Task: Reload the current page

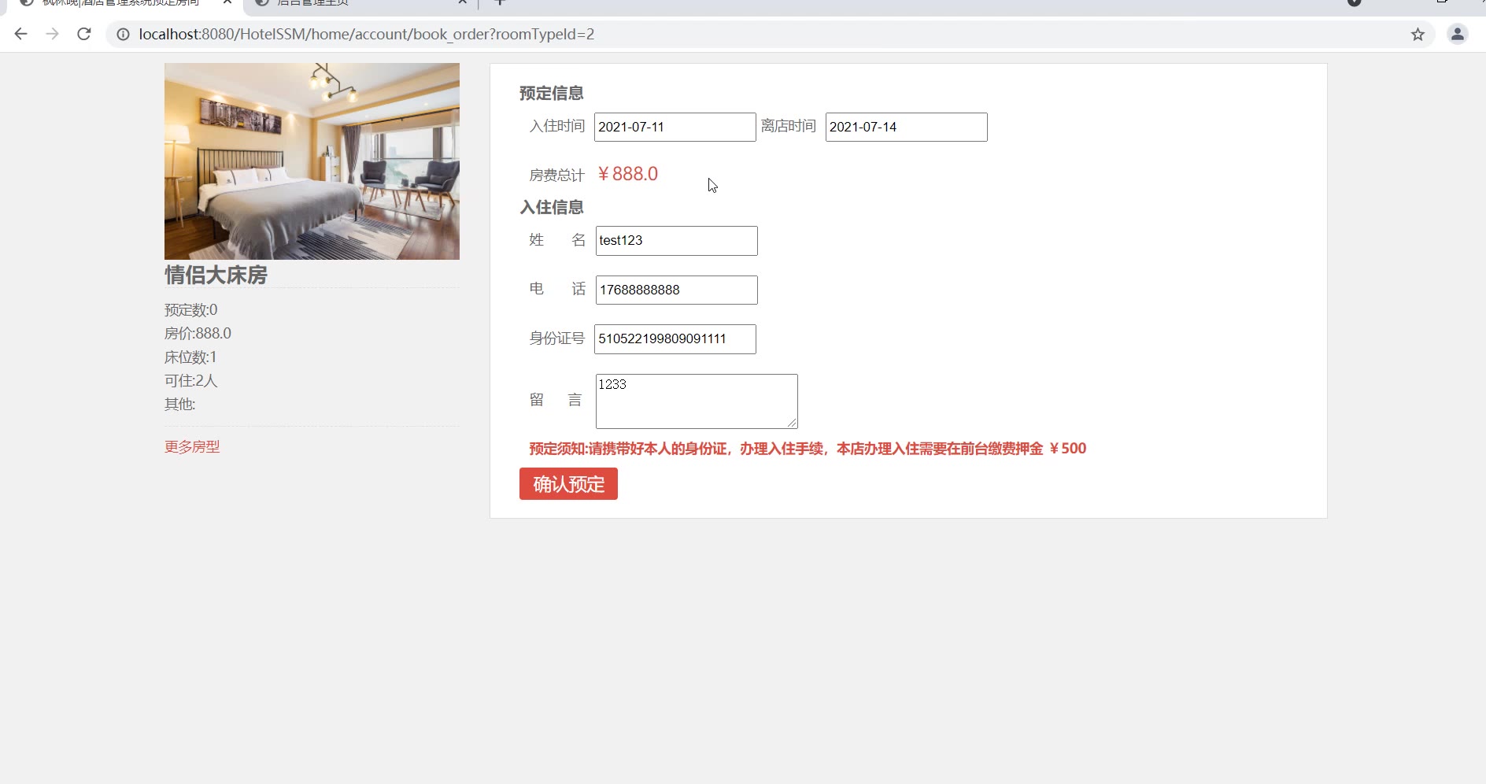Action: [x=84, y=34]
